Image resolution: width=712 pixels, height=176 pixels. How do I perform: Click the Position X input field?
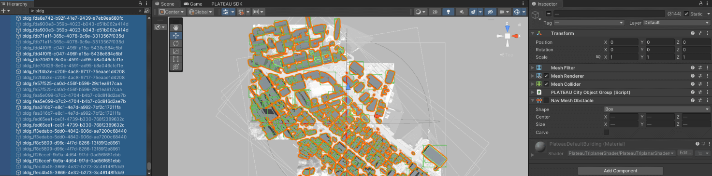(624, 42)
